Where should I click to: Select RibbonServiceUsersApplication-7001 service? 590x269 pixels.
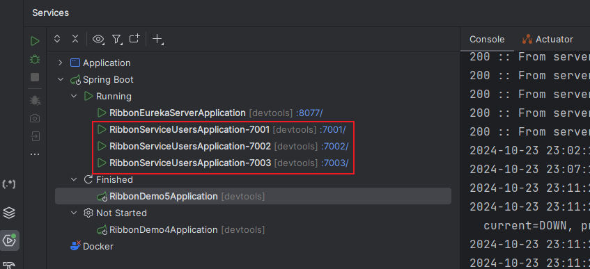[189, 129]
